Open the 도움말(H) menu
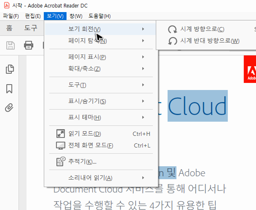 click(100, 16)
